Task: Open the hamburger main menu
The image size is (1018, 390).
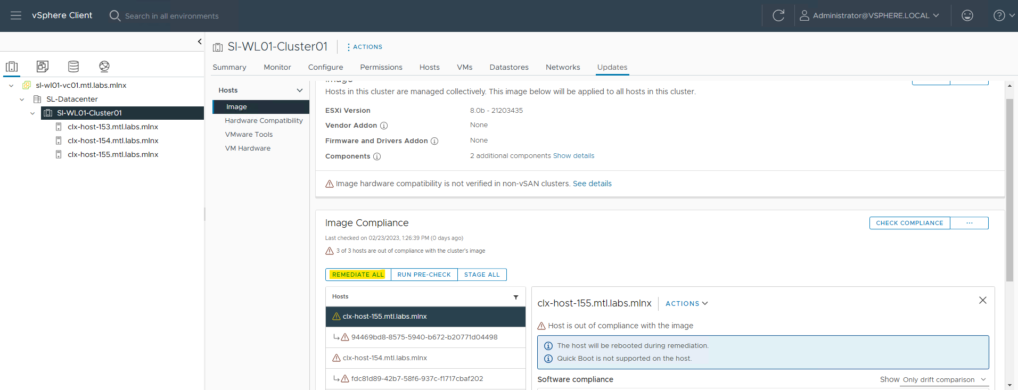Action: [x=16, y=15]
